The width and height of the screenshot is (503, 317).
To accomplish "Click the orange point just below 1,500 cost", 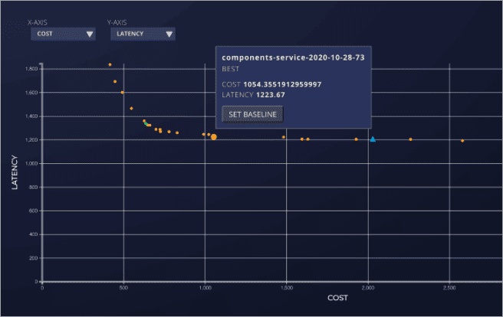I will click(x=284, y=137).
